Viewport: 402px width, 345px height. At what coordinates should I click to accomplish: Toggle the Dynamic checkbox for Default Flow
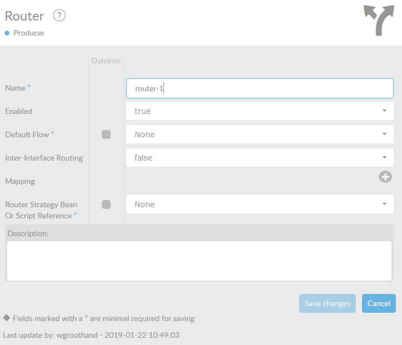[x=106, y=134]
